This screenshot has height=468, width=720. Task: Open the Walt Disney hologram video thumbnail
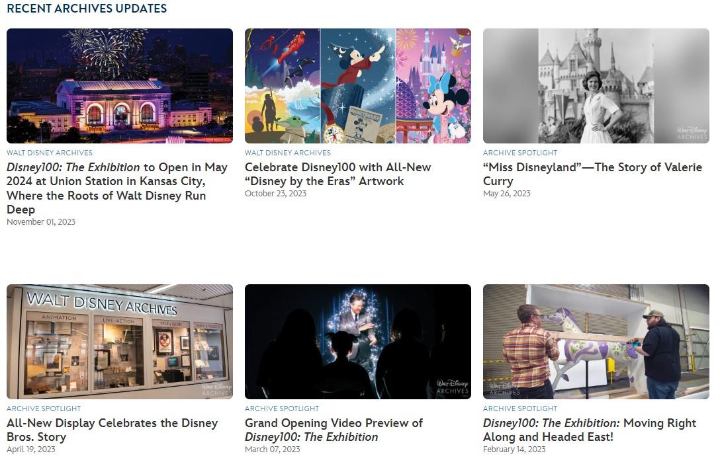point(357,342)
